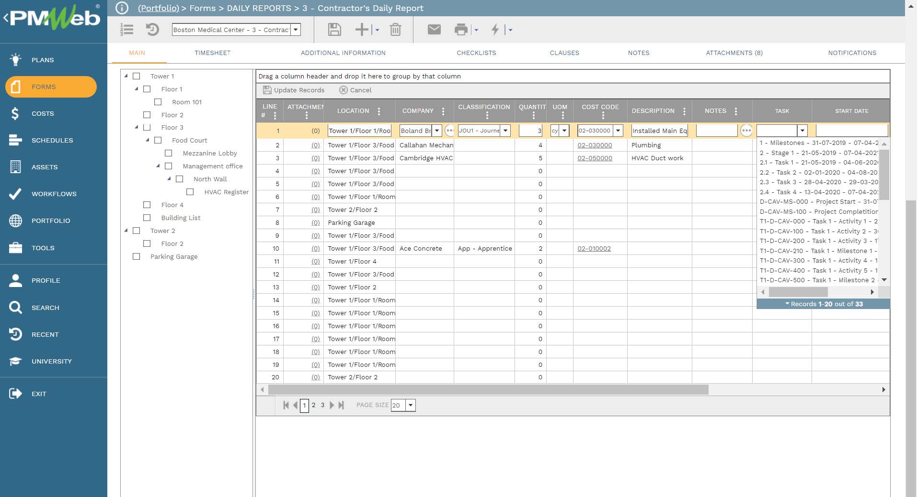Open cost code link 02-050000
The height and width of the screenshot is (497, 917).
click(x=595, y=158)
